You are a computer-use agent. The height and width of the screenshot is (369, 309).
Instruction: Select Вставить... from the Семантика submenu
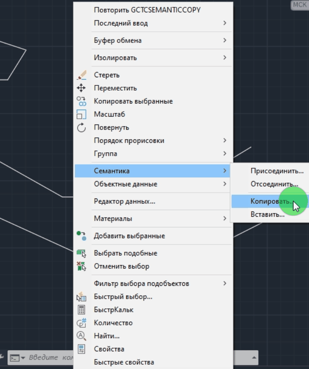267,215
